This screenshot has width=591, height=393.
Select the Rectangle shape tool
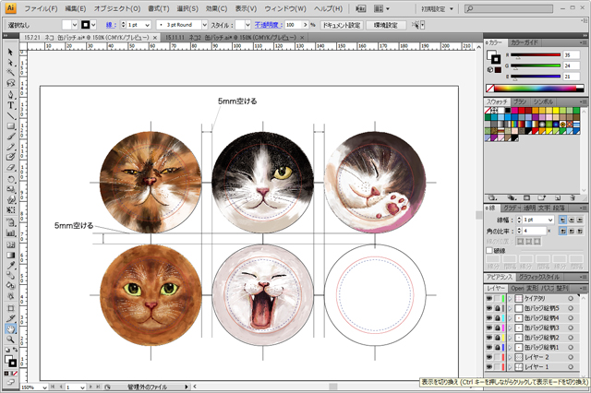click(x=9, y=126)
